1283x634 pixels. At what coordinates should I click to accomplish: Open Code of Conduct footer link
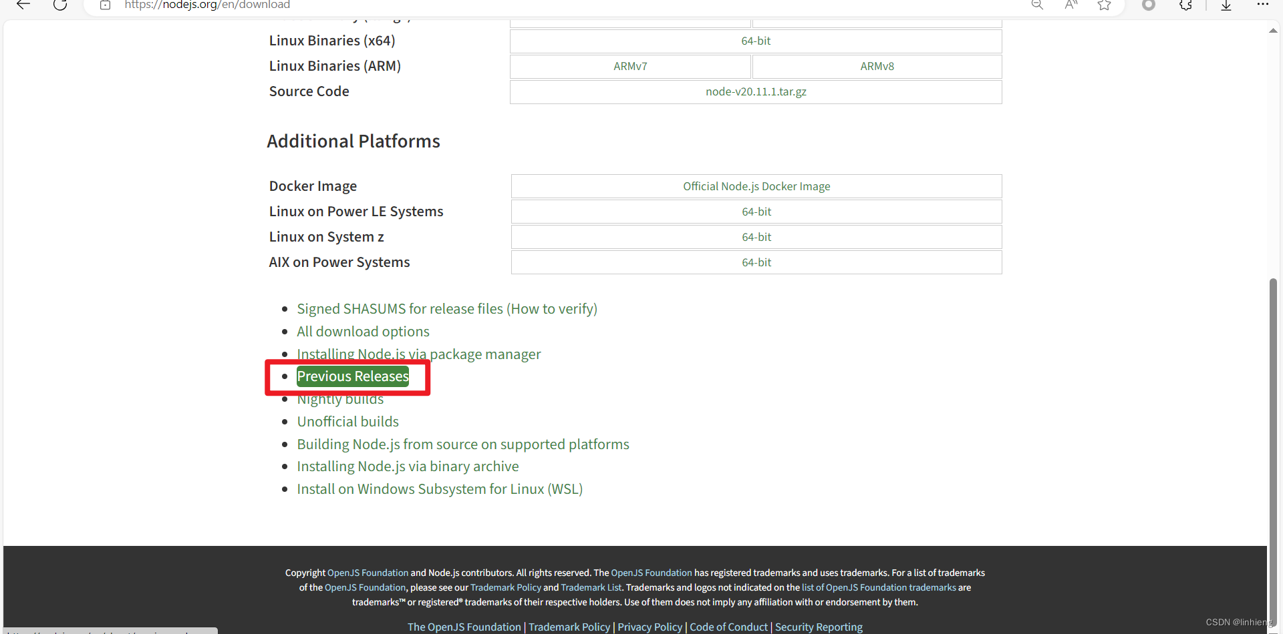click(728, 627)
